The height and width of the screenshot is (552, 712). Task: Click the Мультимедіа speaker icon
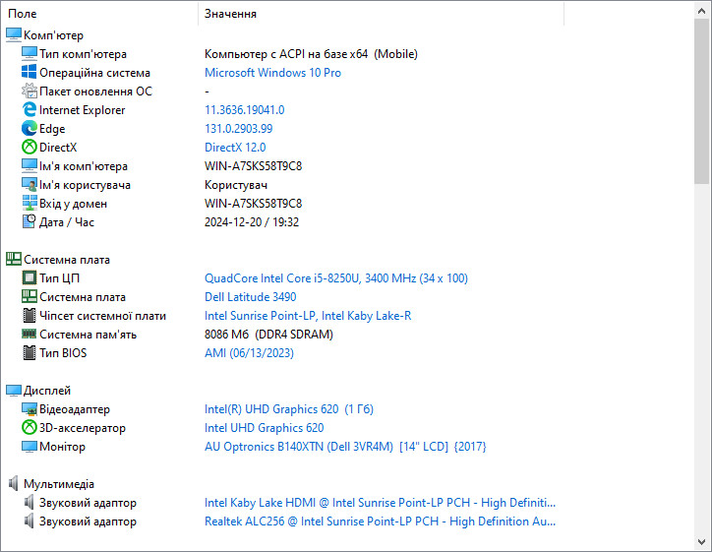[x=13, y=483]
